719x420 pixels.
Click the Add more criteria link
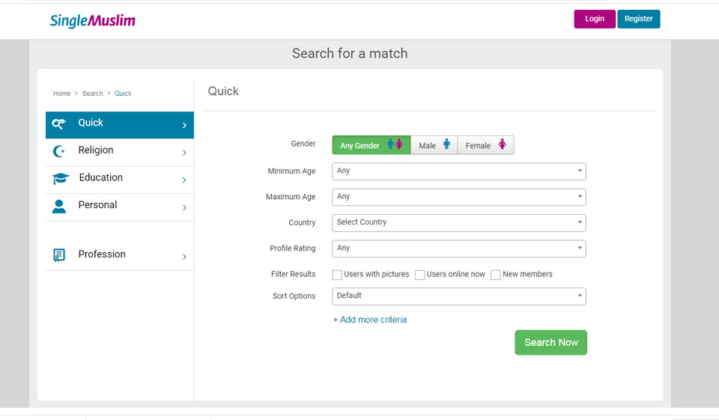point(370,320)
